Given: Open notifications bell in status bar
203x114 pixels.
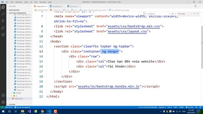Looking at the screenshot, I should click(x=200, y=107).
